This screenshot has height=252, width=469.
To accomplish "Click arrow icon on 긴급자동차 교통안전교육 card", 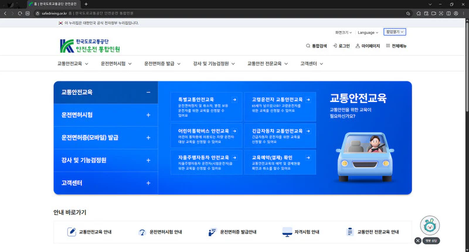I will (308, 131).
